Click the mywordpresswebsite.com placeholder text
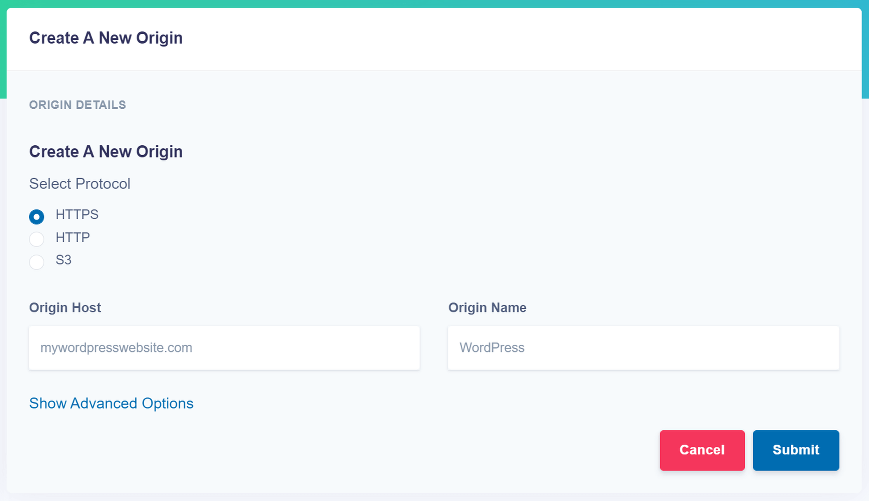 pyautogui.click(x=116, y=348)
